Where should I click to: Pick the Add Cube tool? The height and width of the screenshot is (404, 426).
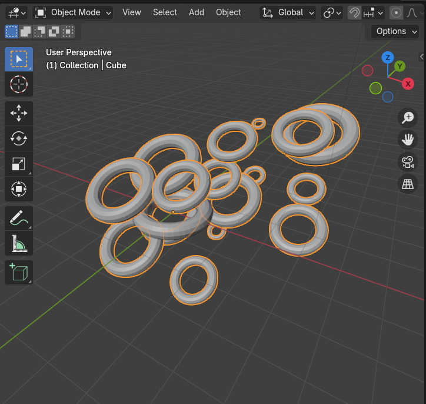click(x=19, y=272)
